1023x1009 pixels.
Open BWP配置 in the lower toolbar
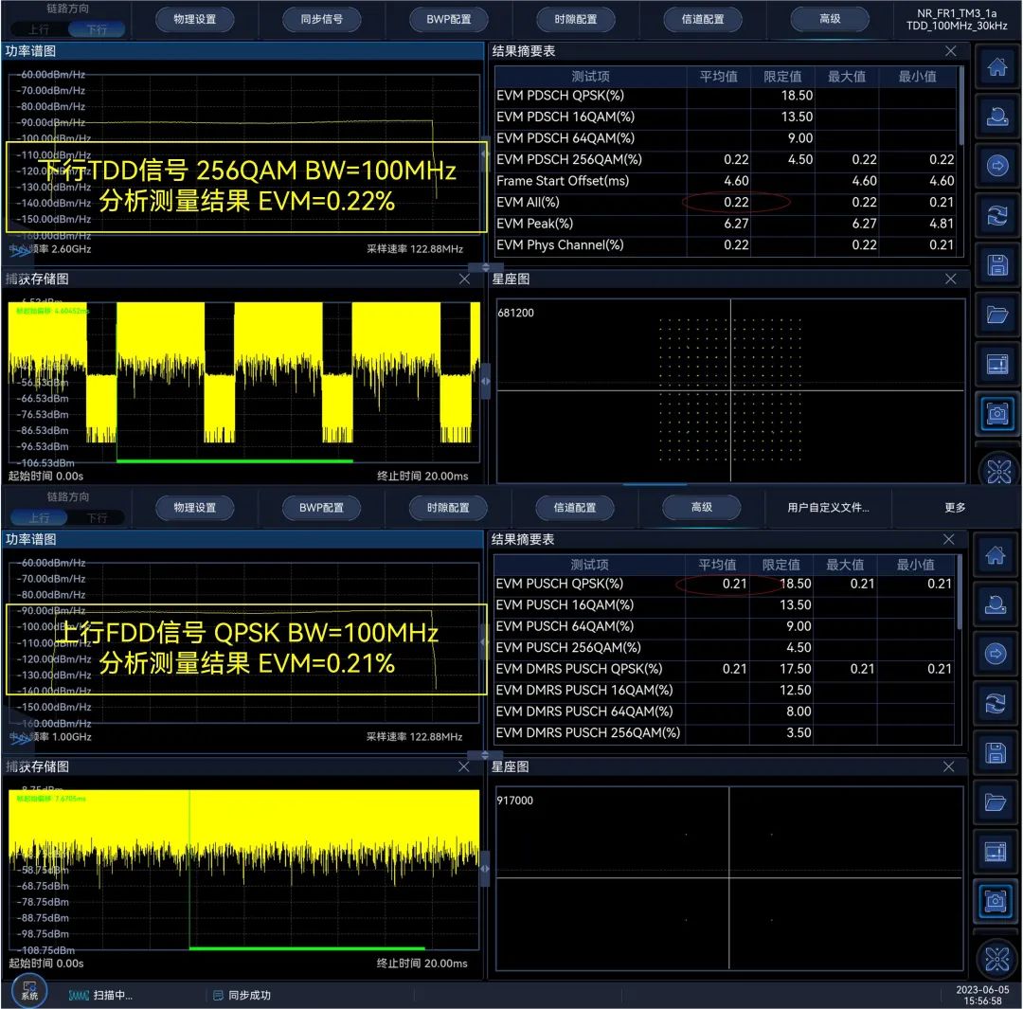pos(321,507)
